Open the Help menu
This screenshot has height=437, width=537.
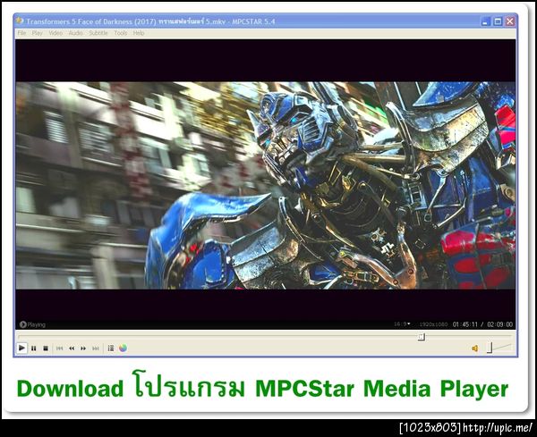(x=139, y=33)
